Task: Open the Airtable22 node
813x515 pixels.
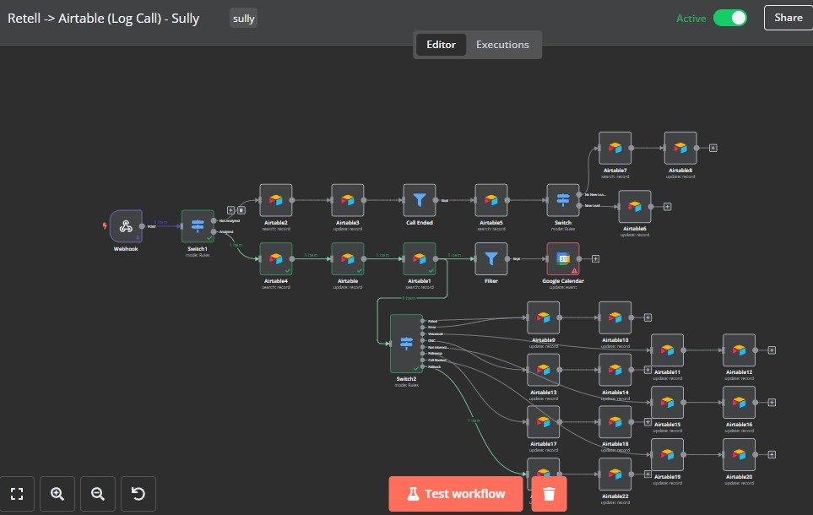Action: 615,474
